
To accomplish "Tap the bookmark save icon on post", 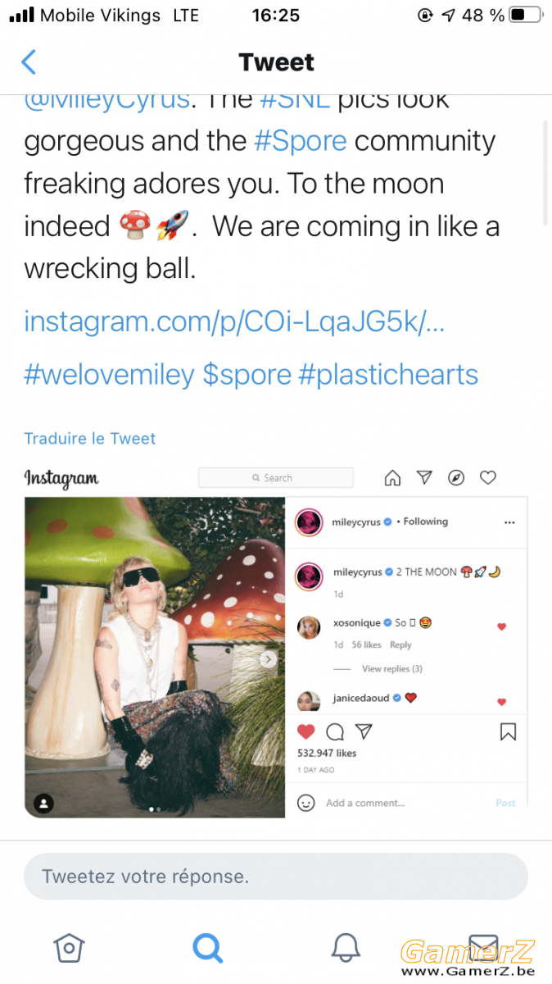I will click(x=508, y=731).
